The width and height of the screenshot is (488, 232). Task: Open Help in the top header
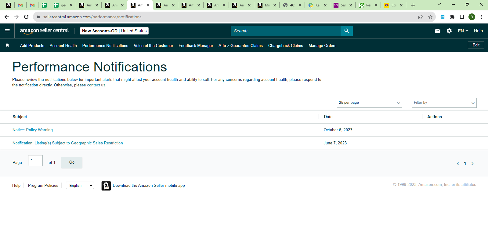click(x=478, y=31)
